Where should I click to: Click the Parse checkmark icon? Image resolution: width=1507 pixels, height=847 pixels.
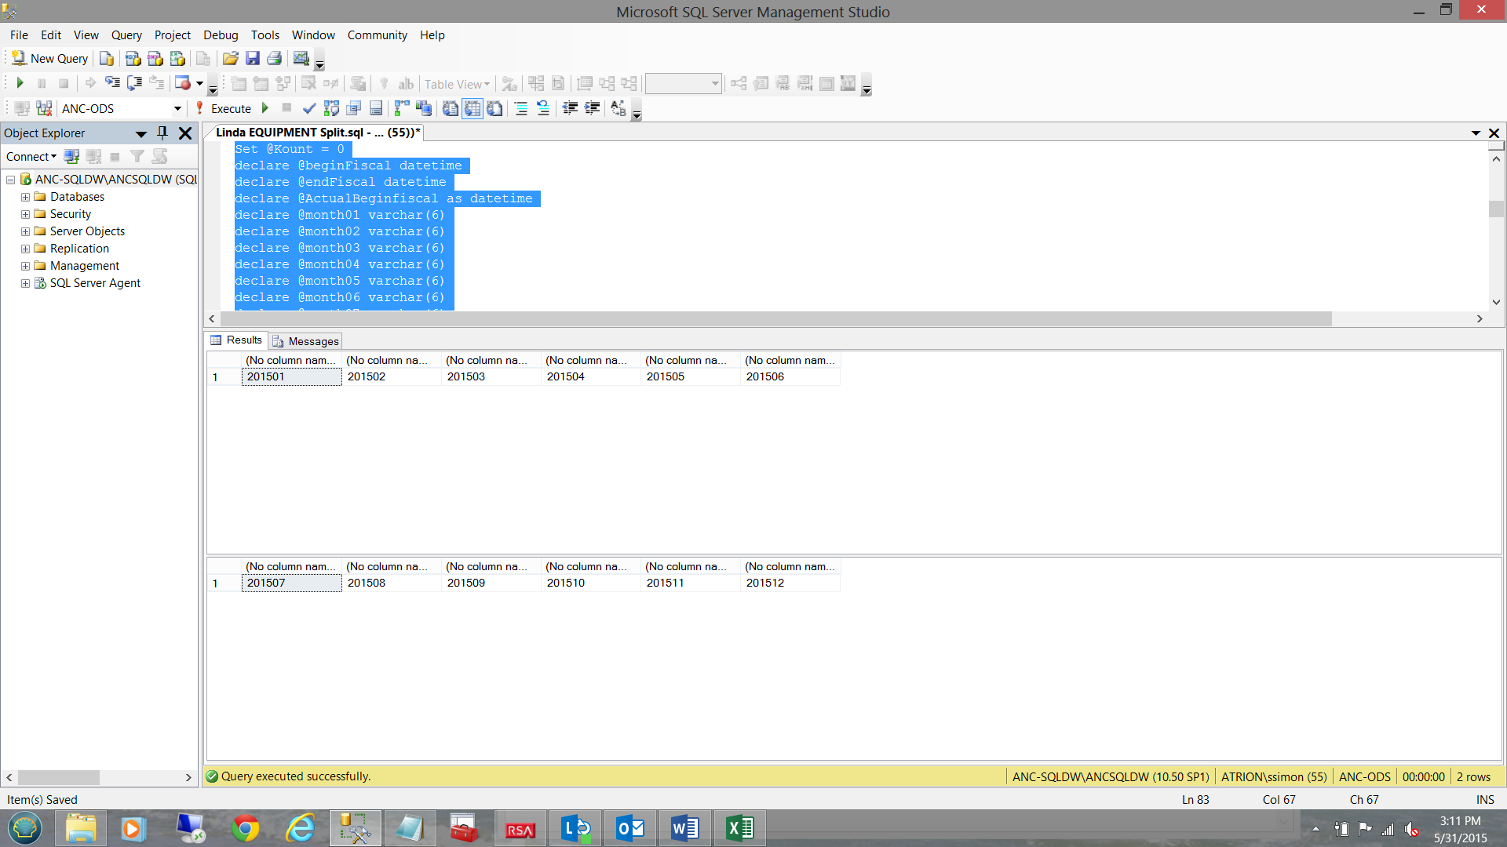309,109
